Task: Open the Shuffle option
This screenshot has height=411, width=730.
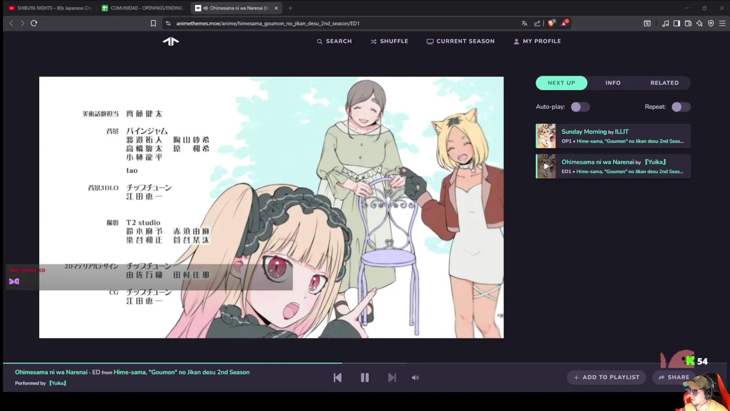Action: point(389,41)
